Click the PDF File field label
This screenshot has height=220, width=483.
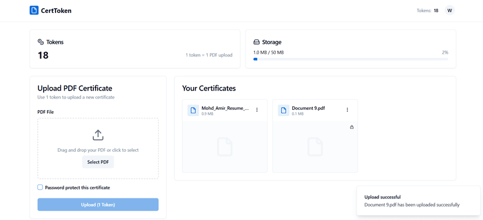[45, 112]
